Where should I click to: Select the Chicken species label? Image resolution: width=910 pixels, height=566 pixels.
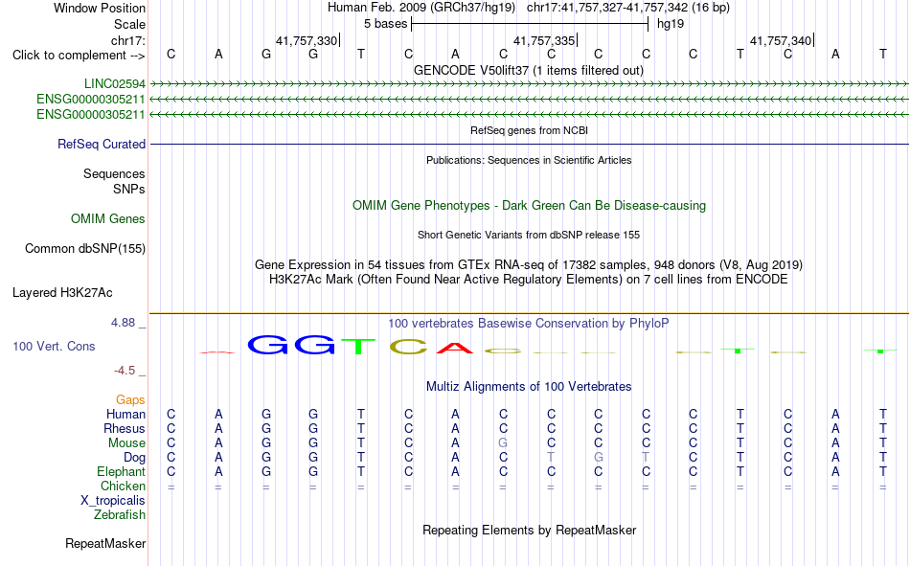(x=123, y=486)
